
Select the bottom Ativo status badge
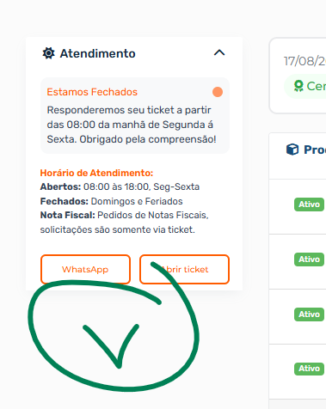tap(309, 369)
